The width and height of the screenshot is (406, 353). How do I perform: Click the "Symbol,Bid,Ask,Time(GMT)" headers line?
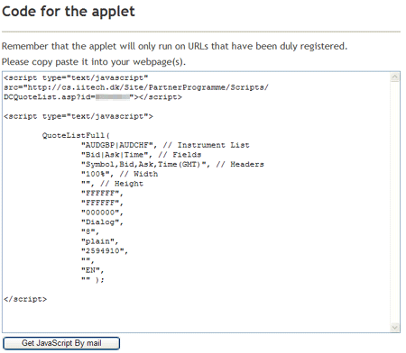coord(172,165)
